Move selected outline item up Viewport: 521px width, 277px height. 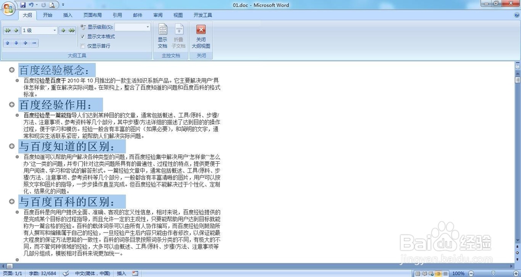coord(7,43)
